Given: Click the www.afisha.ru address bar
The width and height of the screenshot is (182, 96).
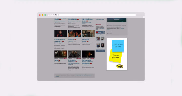Looking at the screenshot, I should click(x=92, y=15).
